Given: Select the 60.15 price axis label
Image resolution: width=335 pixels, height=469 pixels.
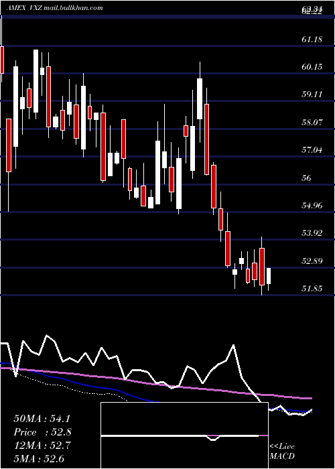Looking at the screenshot, I should pos(312,67).
